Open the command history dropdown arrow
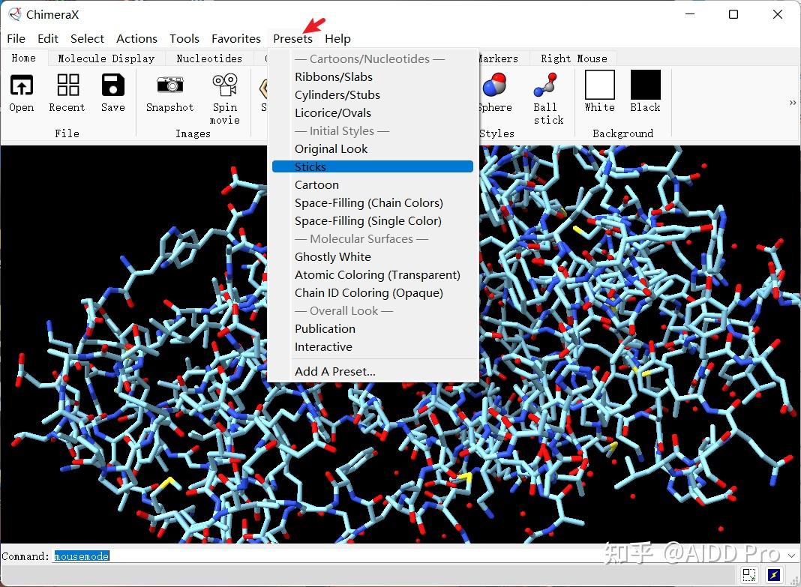Viewport: 801px width, 587px height. click(792, 556)
